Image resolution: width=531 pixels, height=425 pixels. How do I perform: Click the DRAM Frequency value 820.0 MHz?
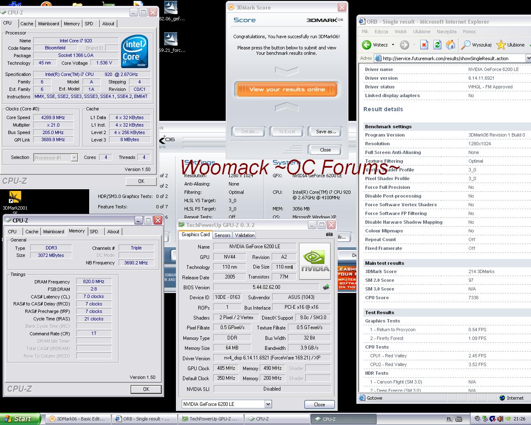point(94,281)
